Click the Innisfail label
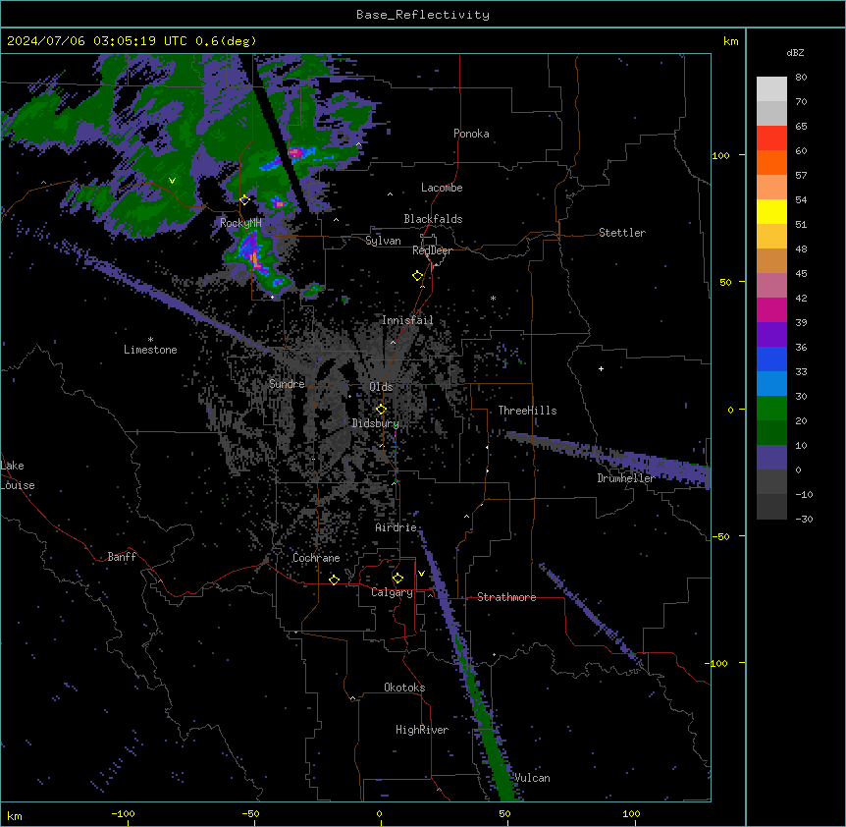The image size is (846, 827). click(x=407, y=320)
